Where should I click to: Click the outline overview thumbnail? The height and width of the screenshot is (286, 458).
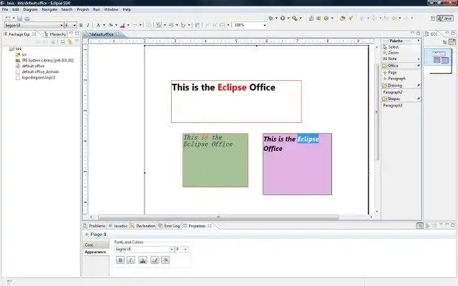pyautogui.click(x=438, y=61)
